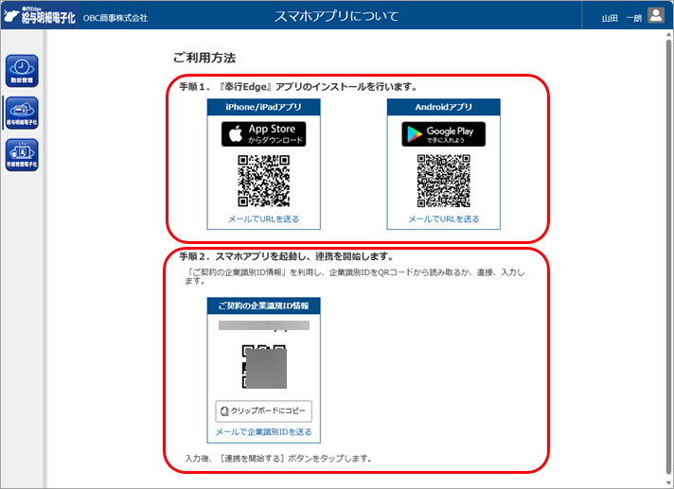Send URL by mail under iPhone/iPad app
The image size is (674, 489).
point(263,218)
